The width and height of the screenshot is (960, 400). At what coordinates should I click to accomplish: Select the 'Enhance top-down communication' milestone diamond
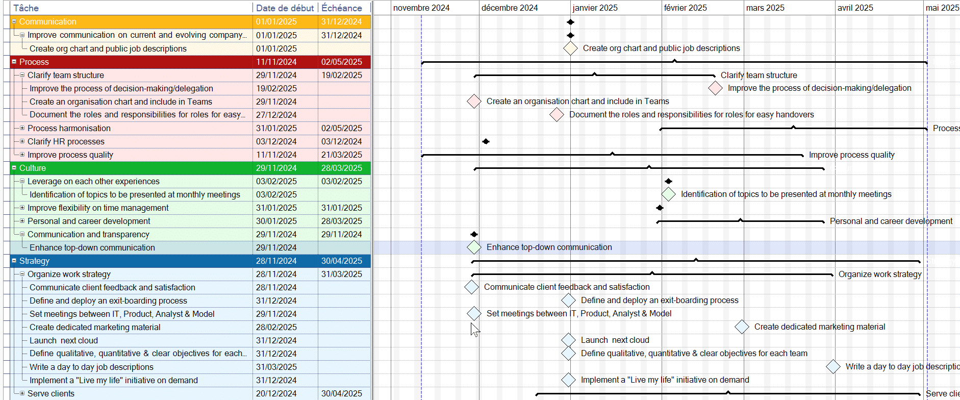(x=474, y=247)
